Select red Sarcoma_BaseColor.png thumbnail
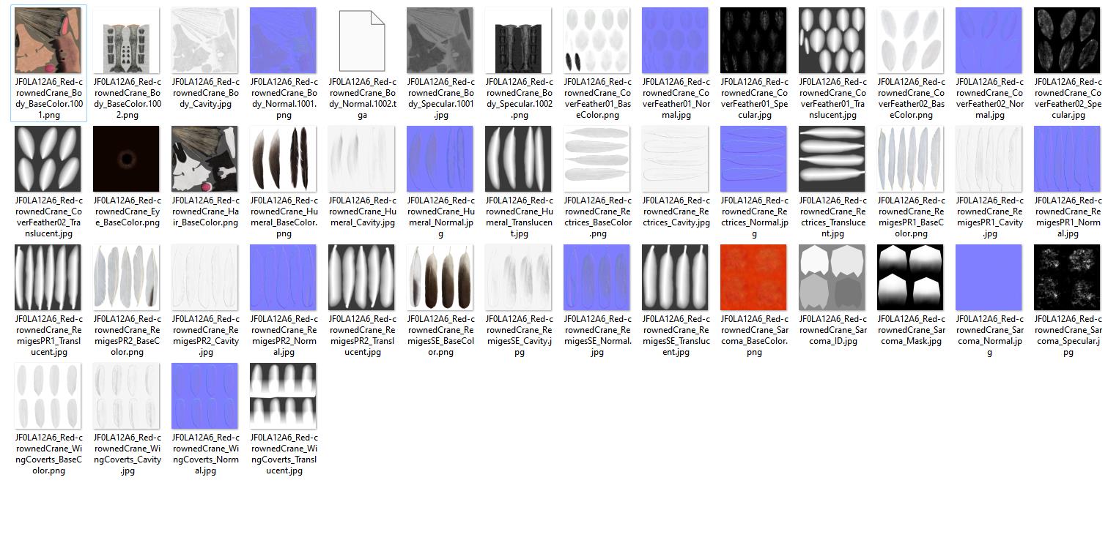The image size is (1108, 540). pos(754,277)
